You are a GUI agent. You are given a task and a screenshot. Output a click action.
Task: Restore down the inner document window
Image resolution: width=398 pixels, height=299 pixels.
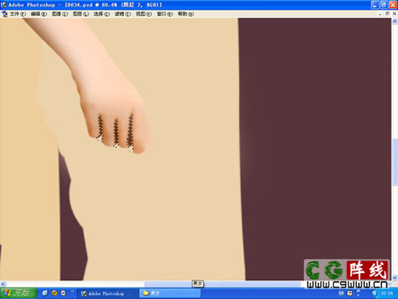pos(387,14)
